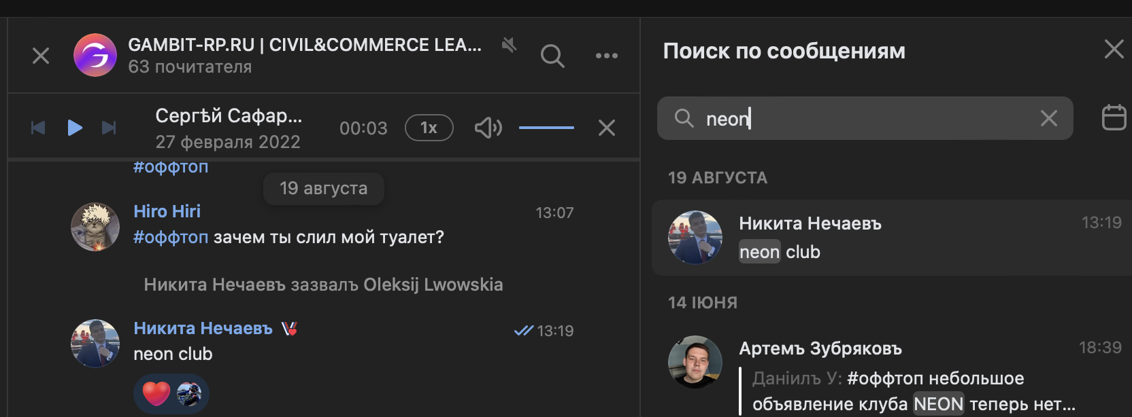This screenshot has width=1132, height=417.
Task: Open the GAMBIT-RP.RU chat title info
Action: 305,45
